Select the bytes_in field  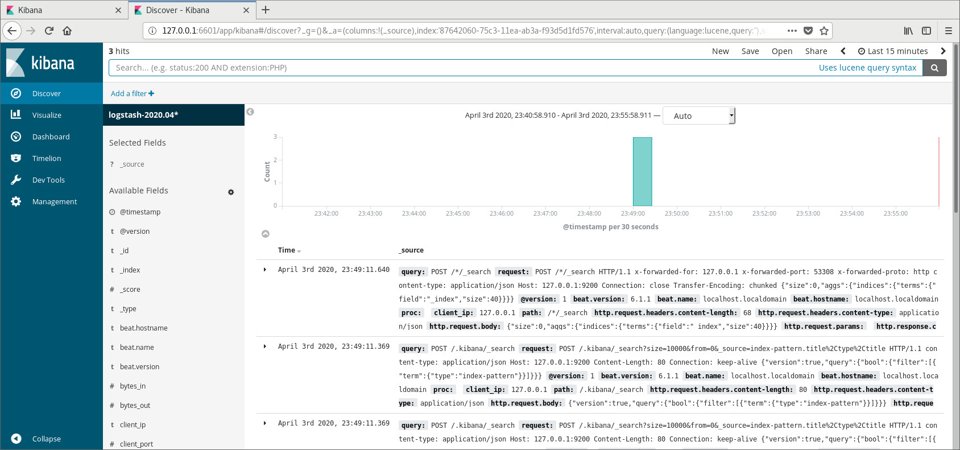tap(133, 386)
